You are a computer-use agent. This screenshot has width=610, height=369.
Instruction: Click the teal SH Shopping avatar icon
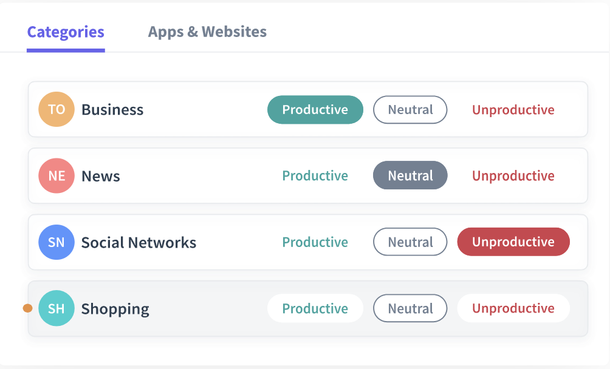tap(57, 308)
